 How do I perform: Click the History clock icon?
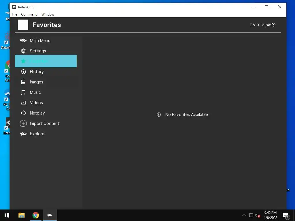pos(23,72)
